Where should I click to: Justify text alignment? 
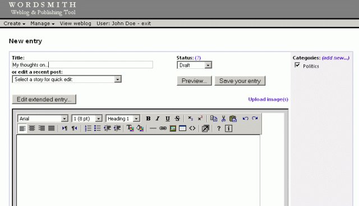click(x=51, y=128)
